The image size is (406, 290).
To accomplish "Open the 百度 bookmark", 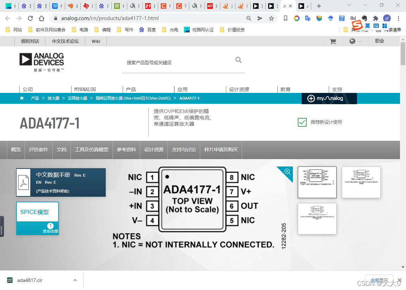I will pos(148,30).
